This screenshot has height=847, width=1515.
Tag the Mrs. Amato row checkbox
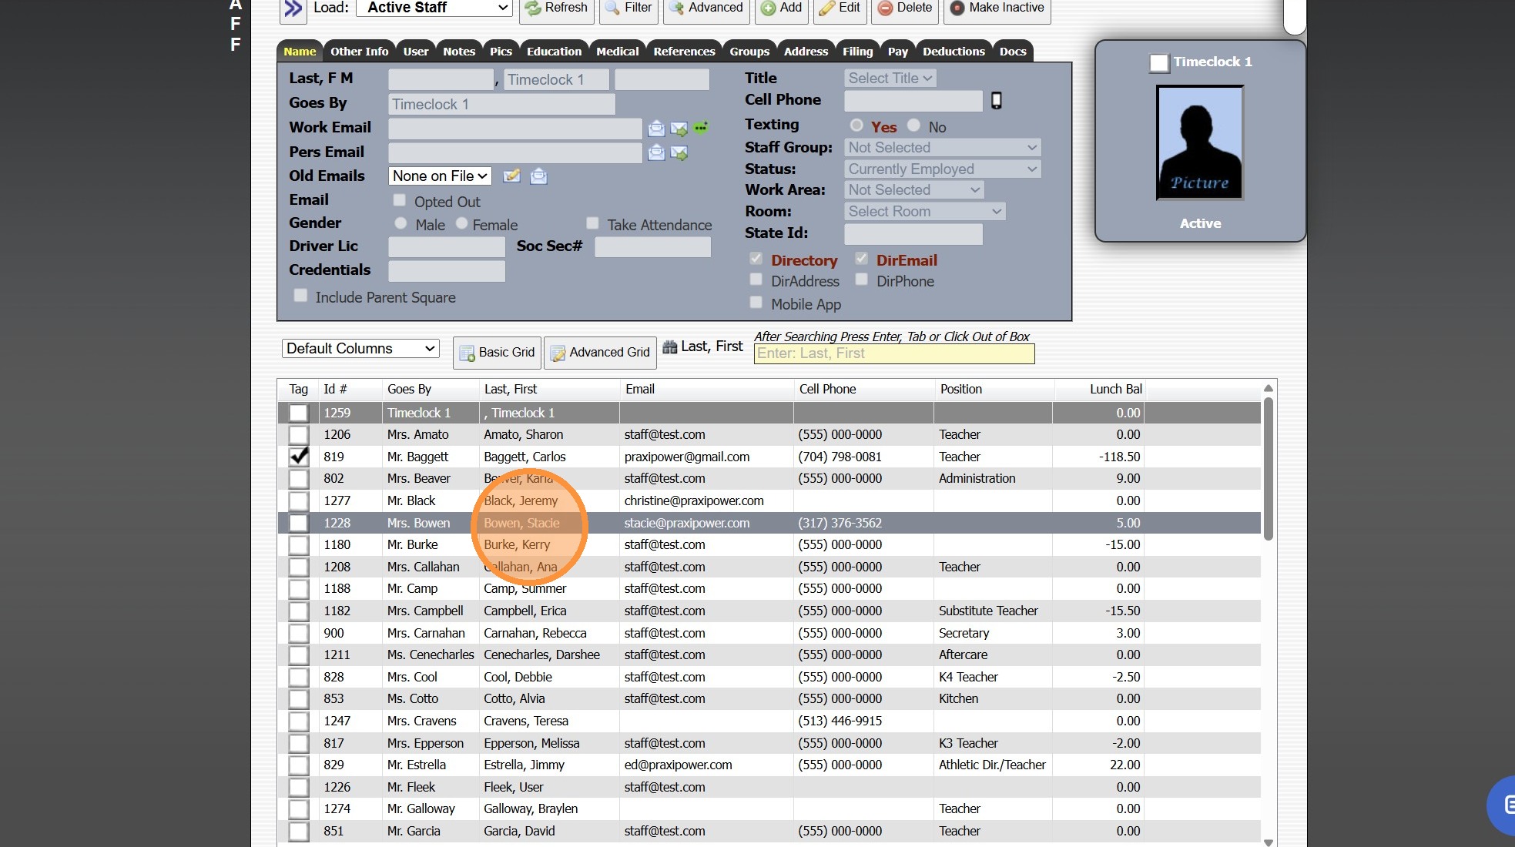click(298, 435)
